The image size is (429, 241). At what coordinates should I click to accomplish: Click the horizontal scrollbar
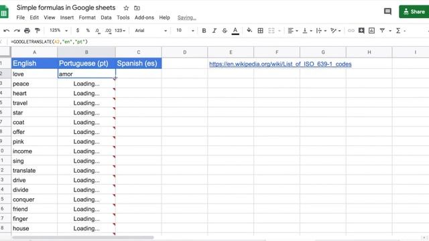click(x=82, y=238)
